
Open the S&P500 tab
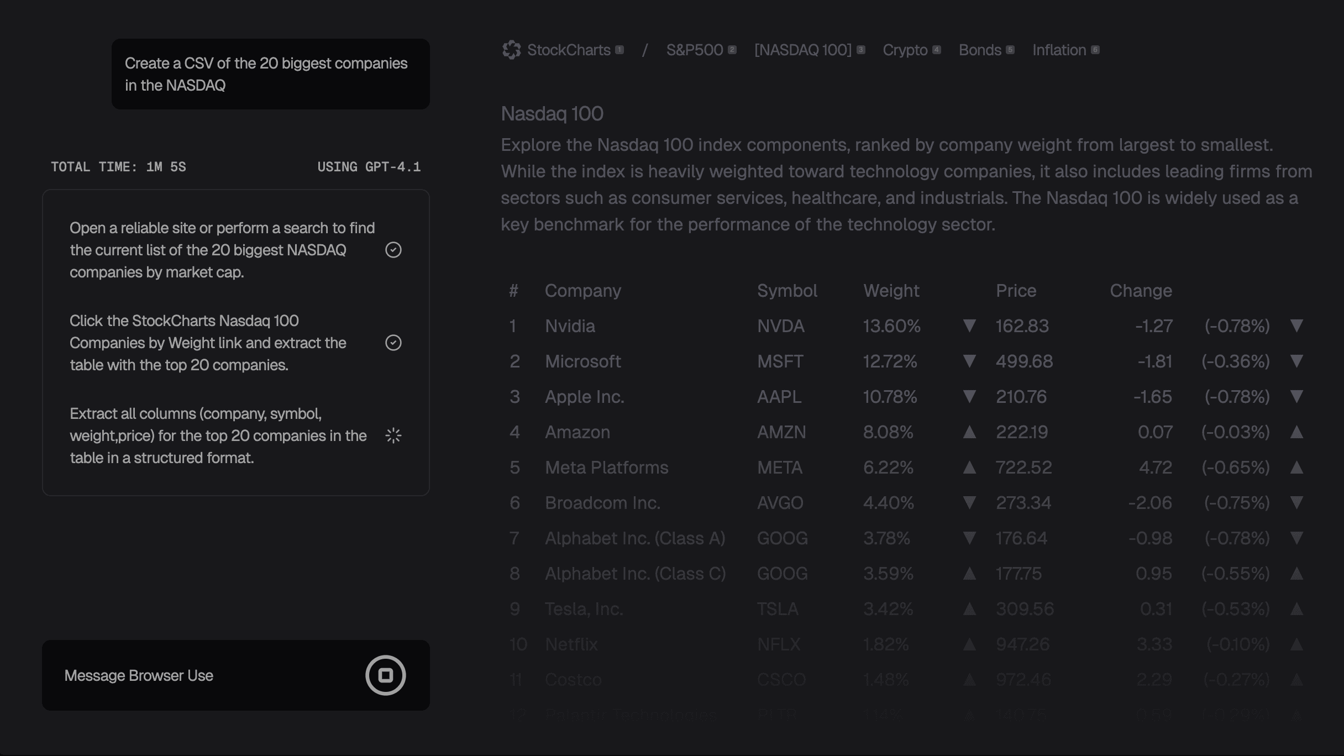click(695, 50)
